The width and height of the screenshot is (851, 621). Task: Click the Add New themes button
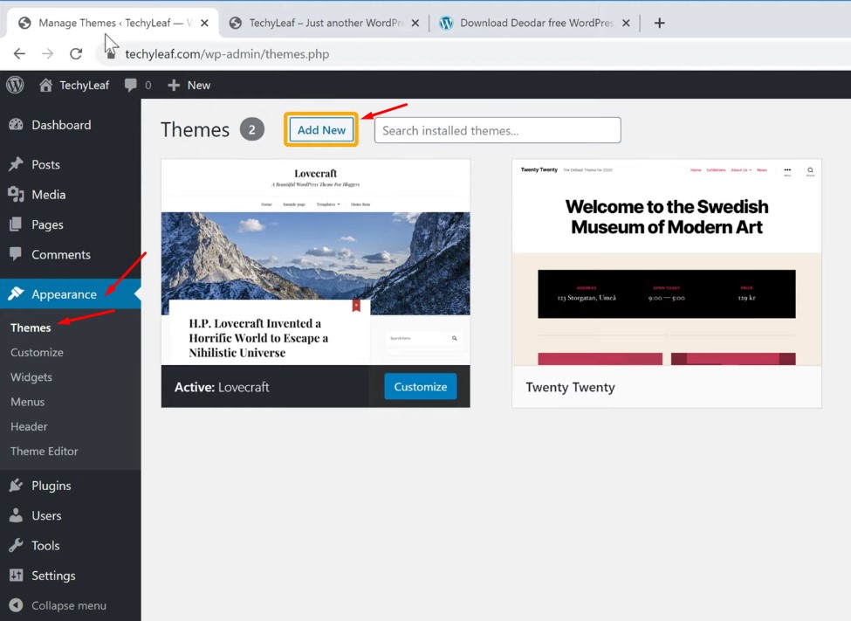(321, 129)
